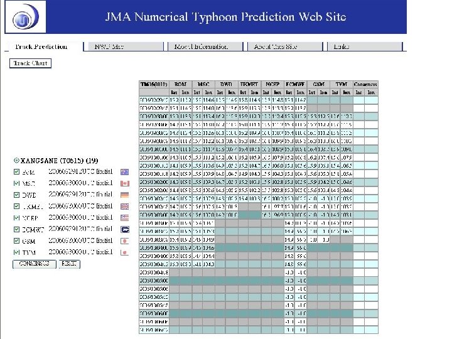
Task: Click the NCEP lon cell 107.9
Action: (x=278, y=158)
